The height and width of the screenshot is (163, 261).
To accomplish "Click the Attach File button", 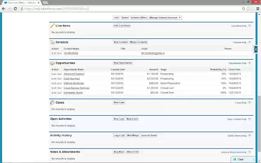I will 133,152.
